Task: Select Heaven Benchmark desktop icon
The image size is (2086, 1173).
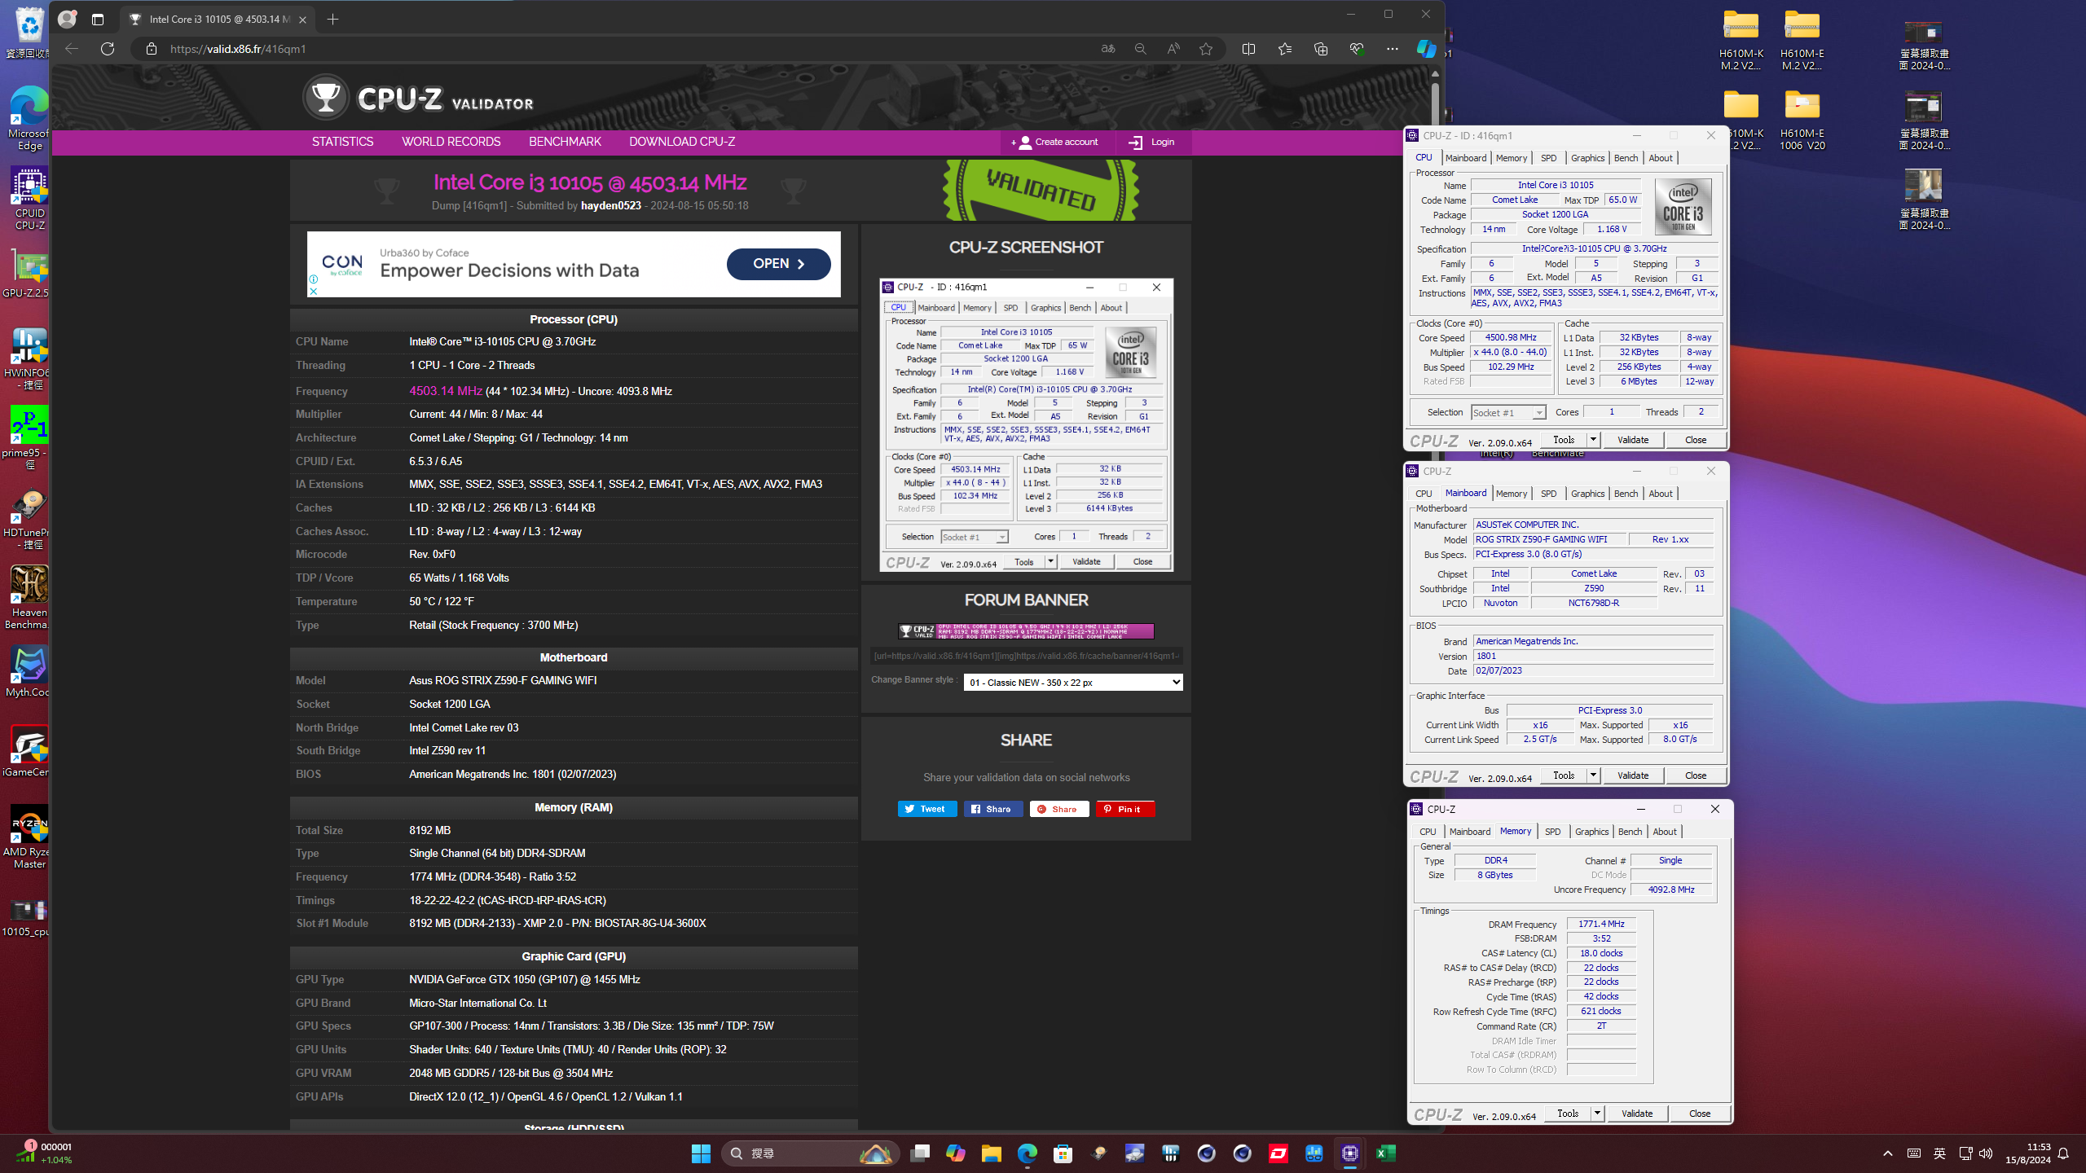Action: click(30, 598)
